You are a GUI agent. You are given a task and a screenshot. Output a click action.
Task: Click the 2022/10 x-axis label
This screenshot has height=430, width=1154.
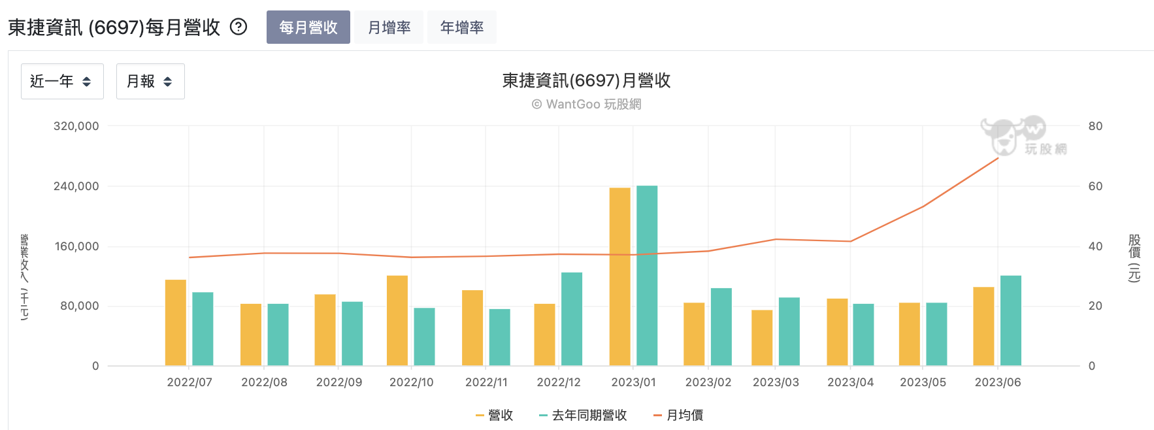coord(412,382)
